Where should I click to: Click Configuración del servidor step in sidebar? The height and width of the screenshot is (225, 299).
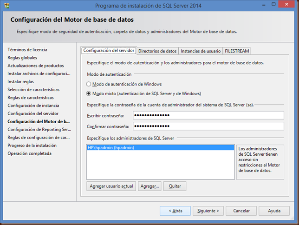(x=33, y=113)
